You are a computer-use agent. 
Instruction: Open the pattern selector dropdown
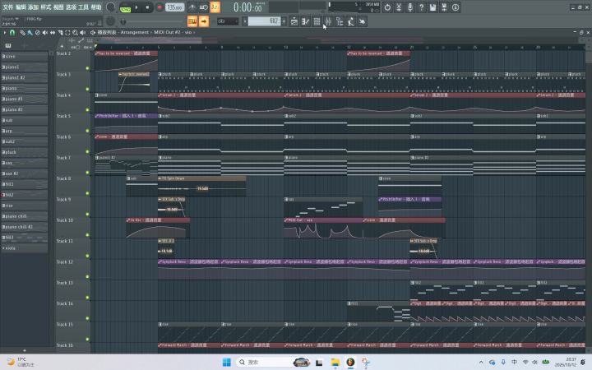click(x=264, y=21)
